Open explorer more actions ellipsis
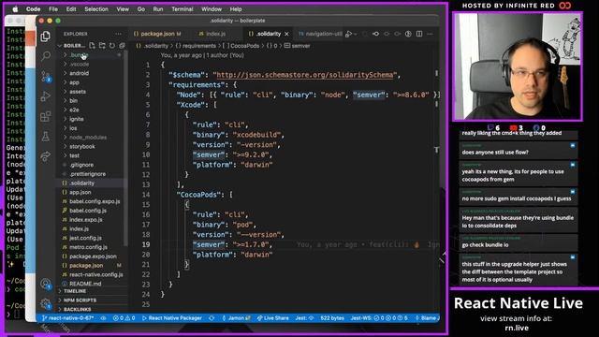Viewport: 599px width, 337px height. point(119,34)
